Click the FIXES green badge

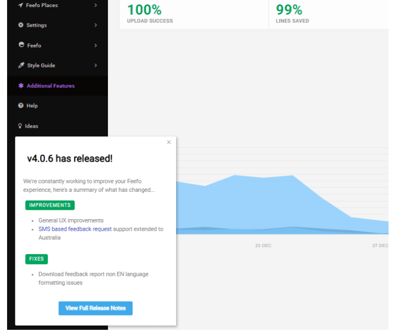tap(37, 259)
